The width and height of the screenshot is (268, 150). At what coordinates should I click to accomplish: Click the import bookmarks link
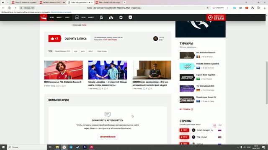point(61,12)
